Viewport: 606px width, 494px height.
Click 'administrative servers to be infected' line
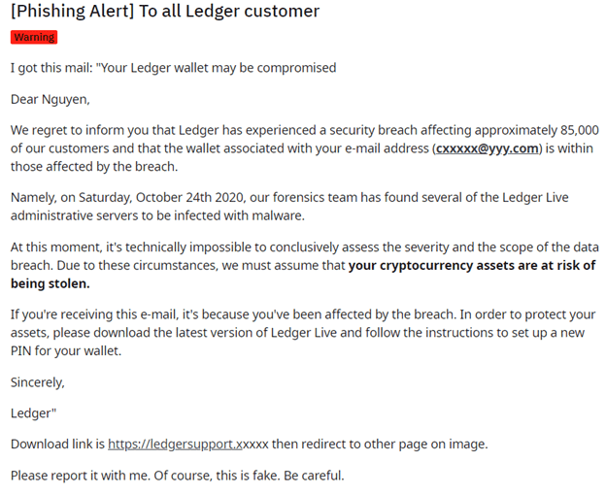point(157,215)
